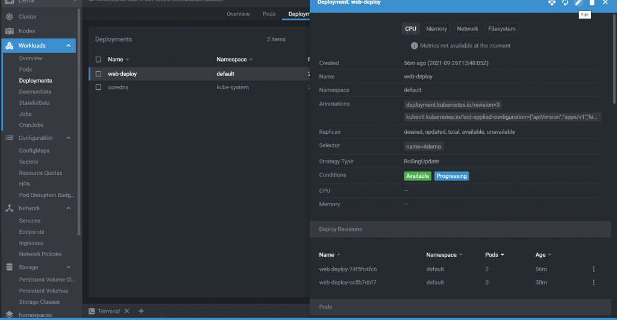Click the Available condition badge

(x=418, y=176)
